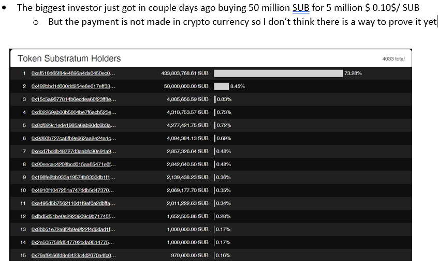Open holder address 0xa495d5b7562110d1f9af0a2dbffa...
Image resolution: width=438 pixels, height=267 pixels.
tap(73, 203)
